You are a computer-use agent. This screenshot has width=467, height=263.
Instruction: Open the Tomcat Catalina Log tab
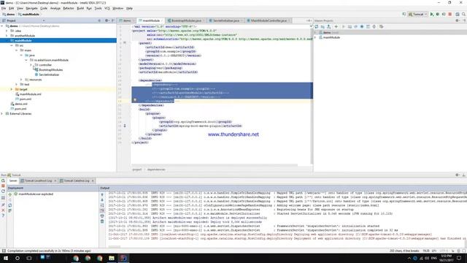coord(77,180)
